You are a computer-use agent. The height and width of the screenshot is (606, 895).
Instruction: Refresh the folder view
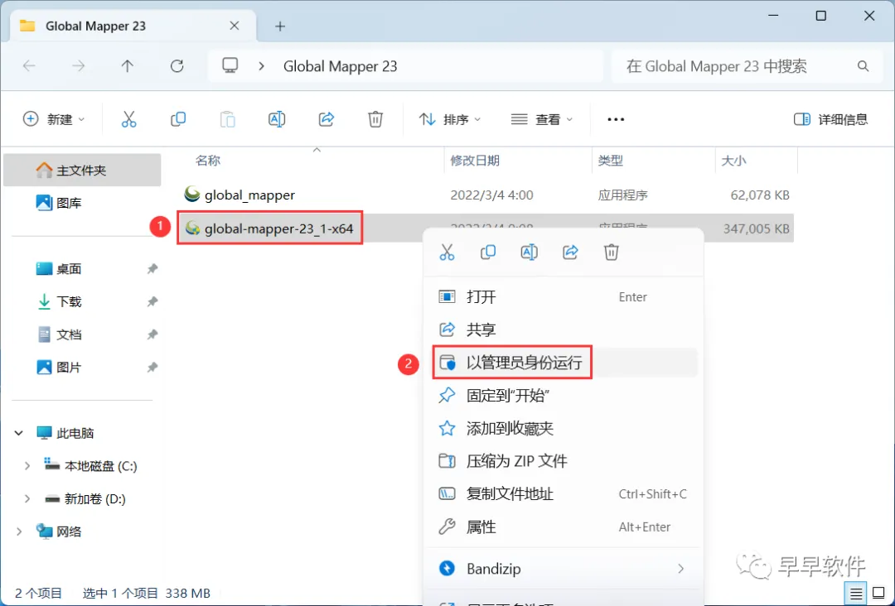[x=177, y=66]
